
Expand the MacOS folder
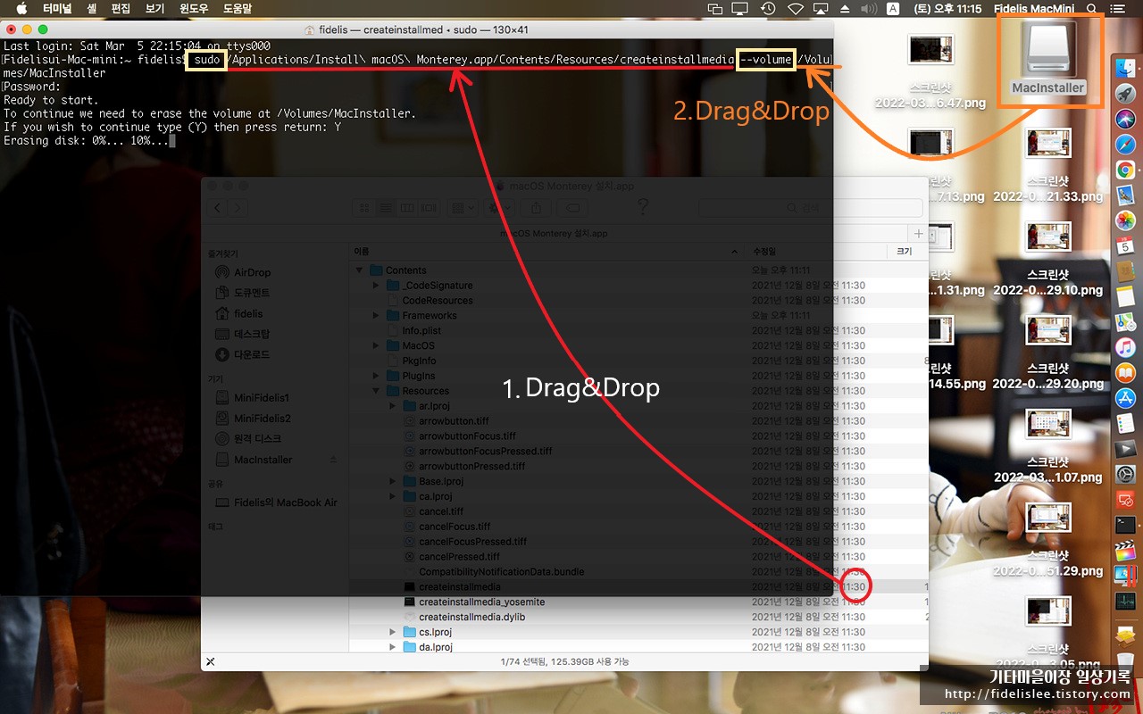[x=376, y=345]
